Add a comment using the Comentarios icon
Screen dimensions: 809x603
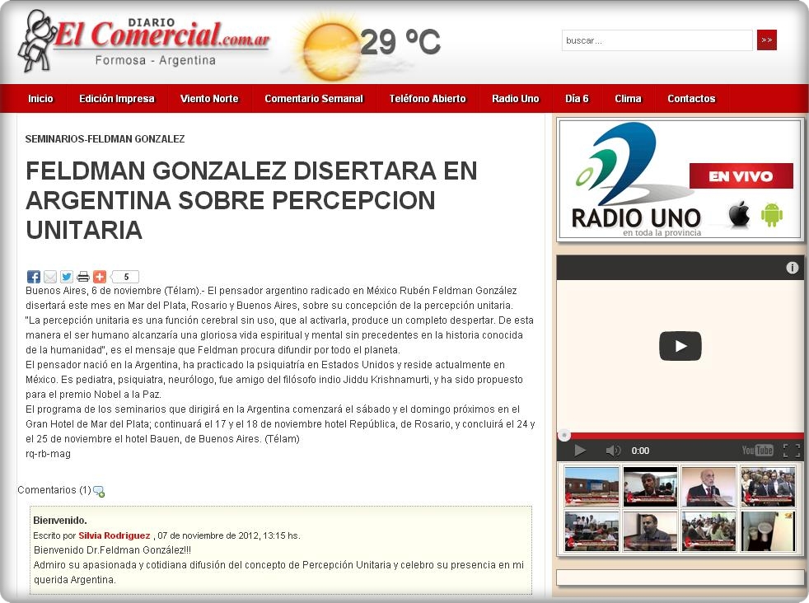pos(99,492)
